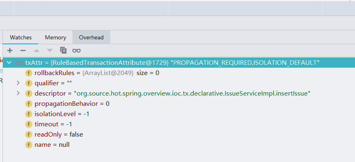Toggle show watches glasses toolbar icon

click(77, 50)
